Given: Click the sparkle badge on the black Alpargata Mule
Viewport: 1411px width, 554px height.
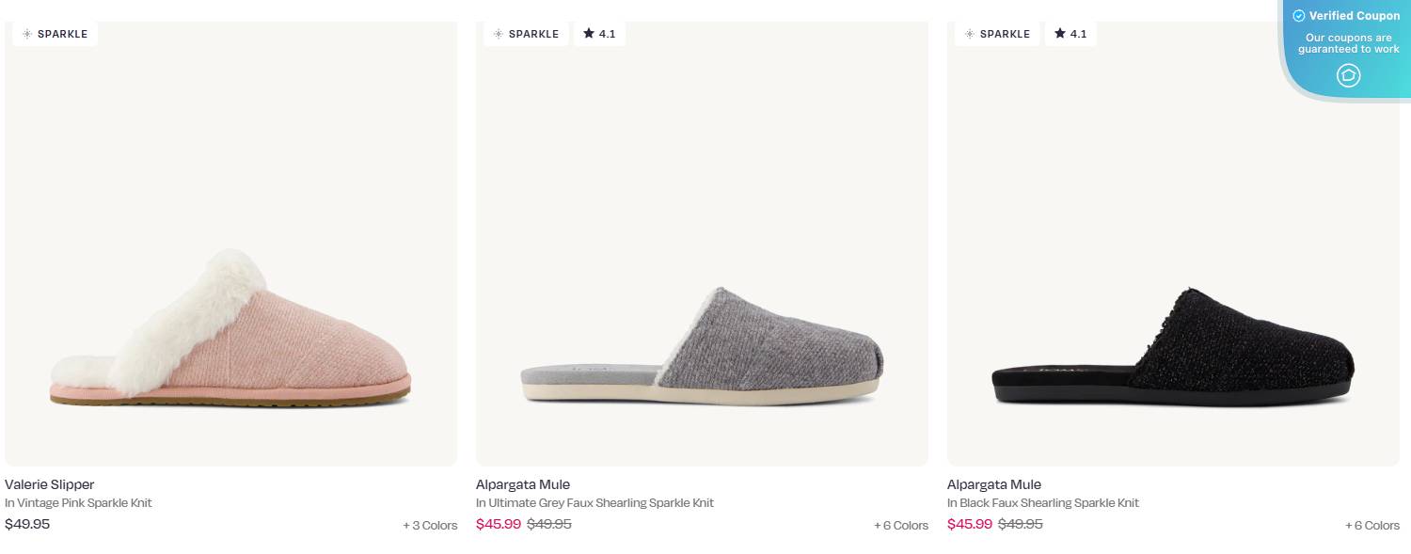Looking at the screenshot, I should [997, 34].
